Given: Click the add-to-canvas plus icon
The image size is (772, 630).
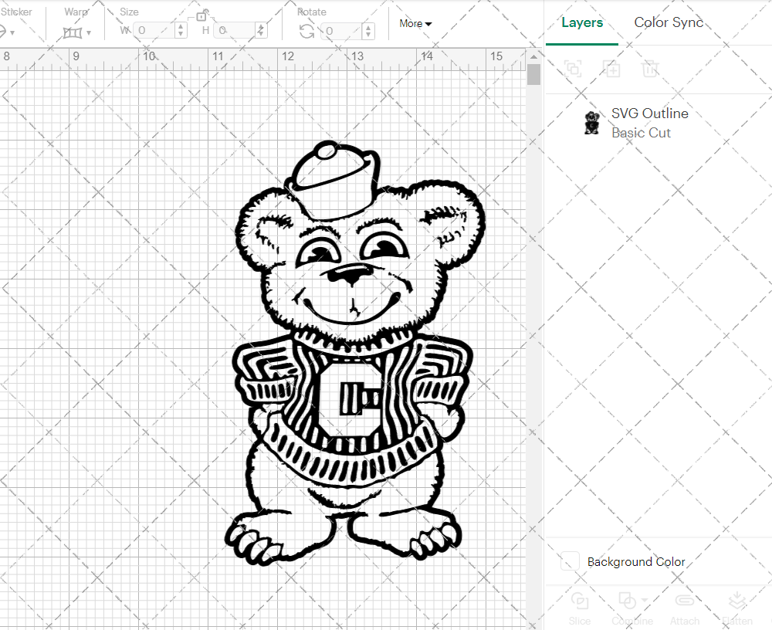Looking at the screenshot, I should point(613,69).
